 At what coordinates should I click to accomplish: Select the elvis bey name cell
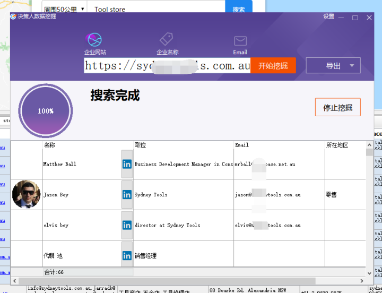82,225
